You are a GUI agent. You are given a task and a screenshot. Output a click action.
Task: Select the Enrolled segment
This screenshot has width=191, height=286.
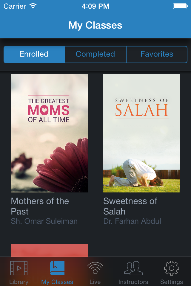(34, 54)
